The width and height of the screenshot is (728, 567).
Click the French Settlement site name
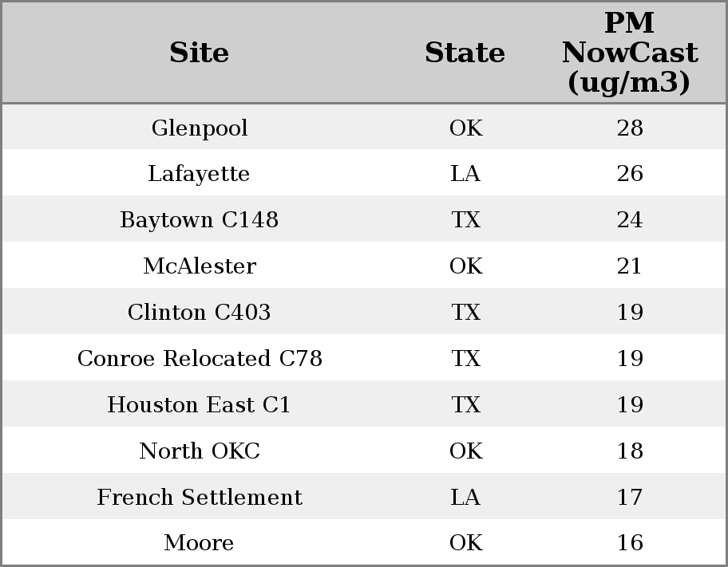click(x=200, y=498)
